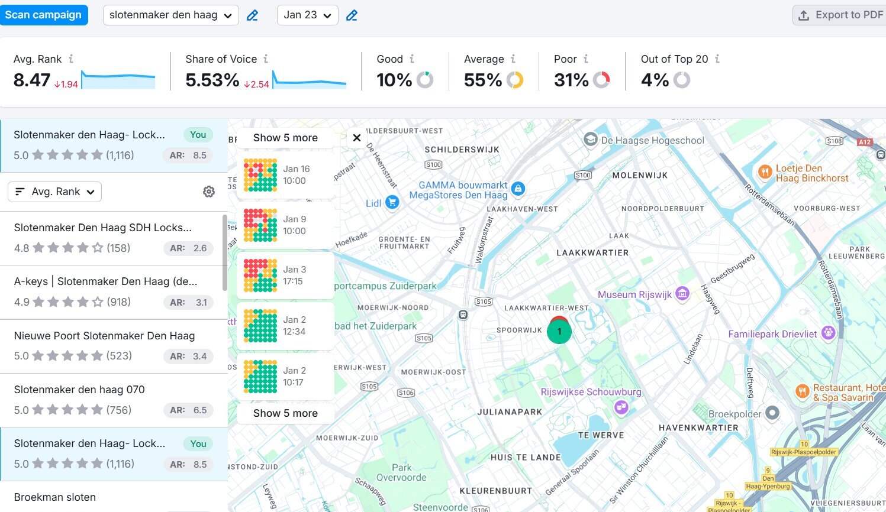Screen dimensions: 886x512
Task: Click the Share of Voice trend sparkline
Action: pyautogui.click(x=310, y=80)
